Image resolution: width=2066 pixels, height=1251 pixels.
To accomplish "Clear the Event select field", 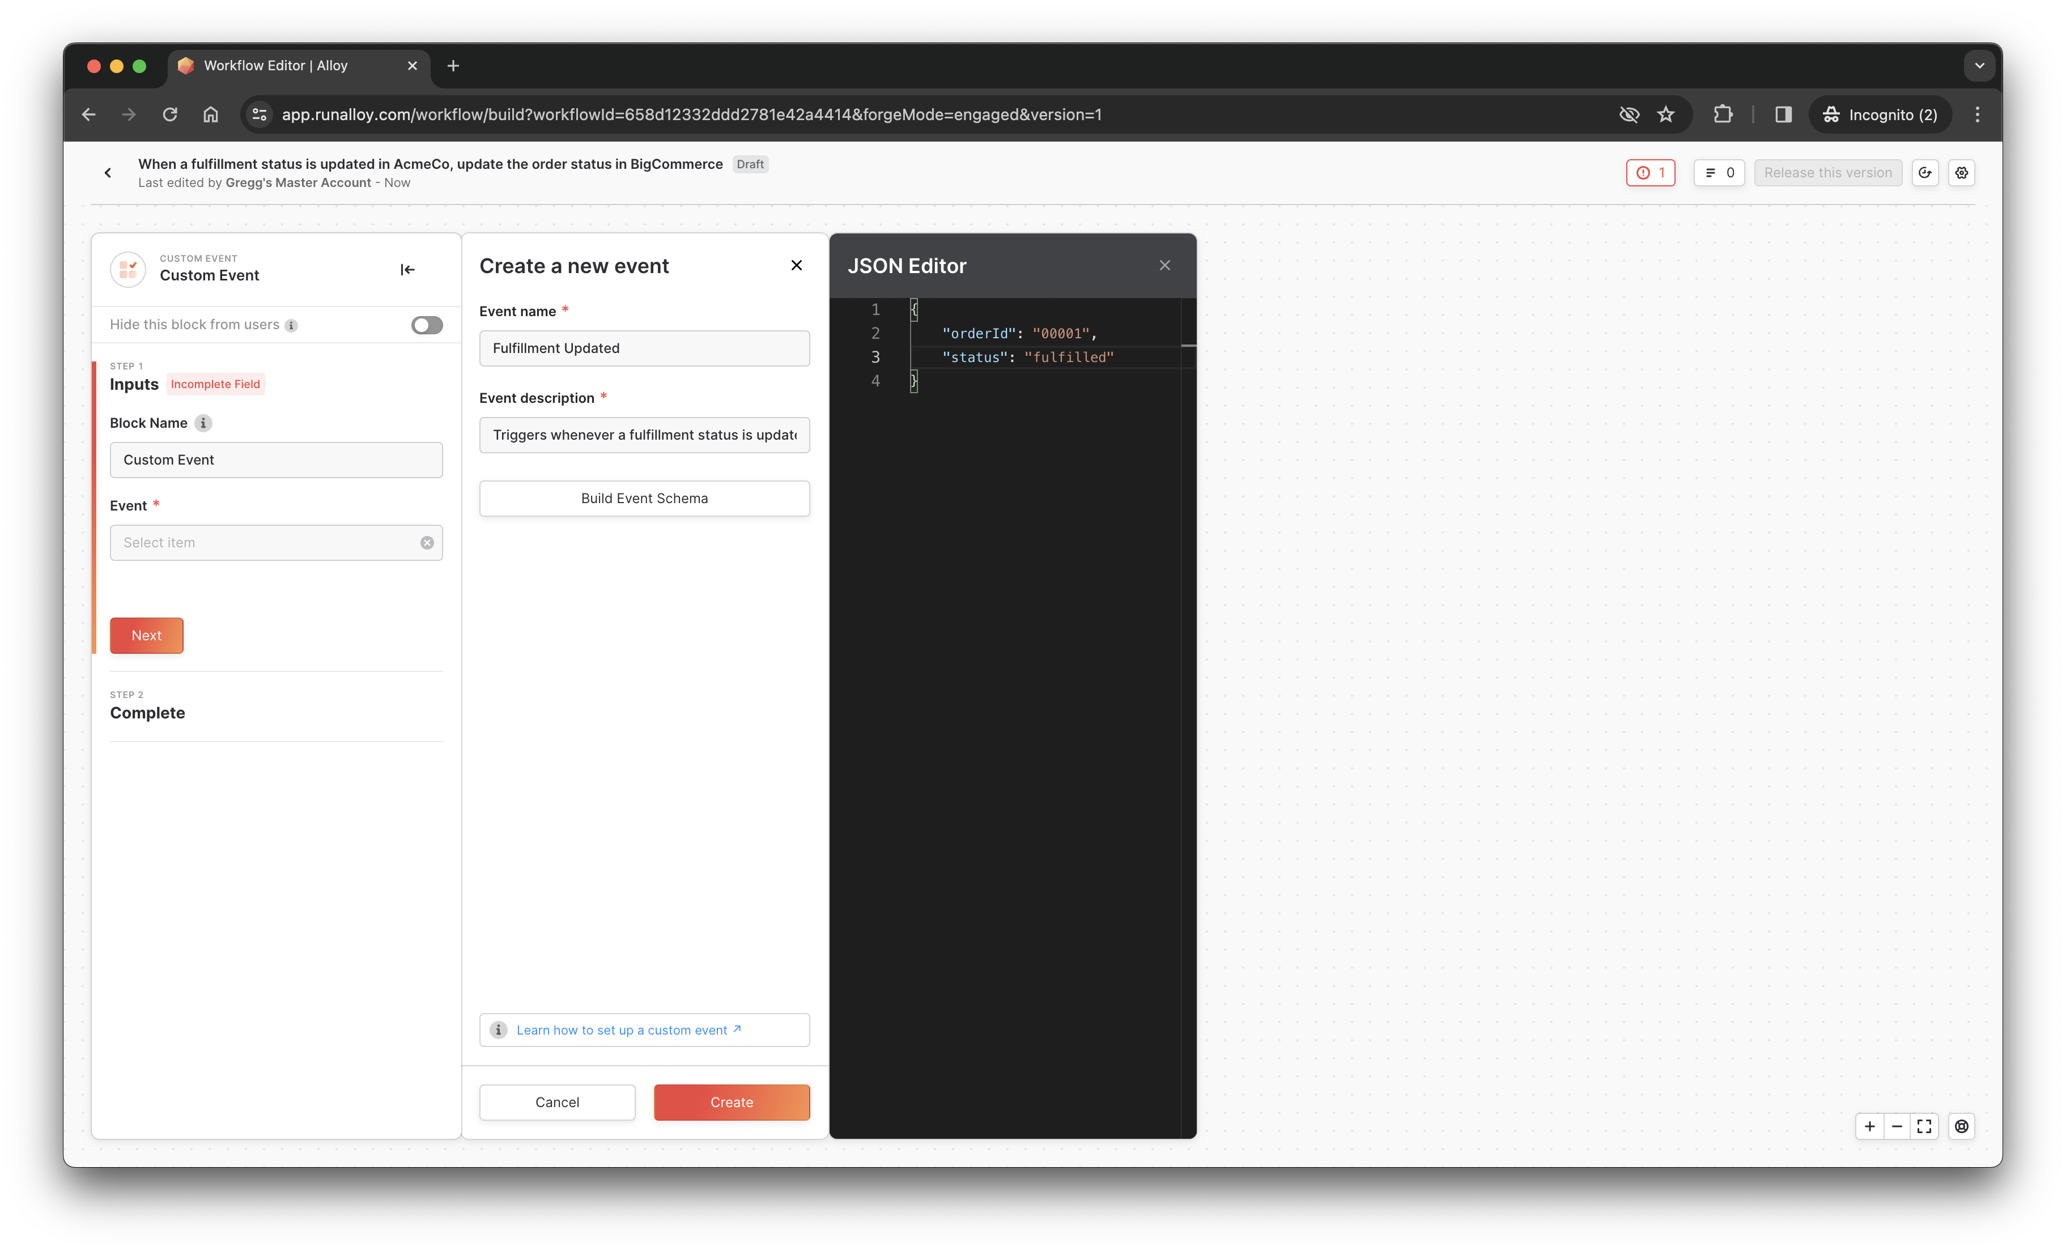I will coord(427,542).
